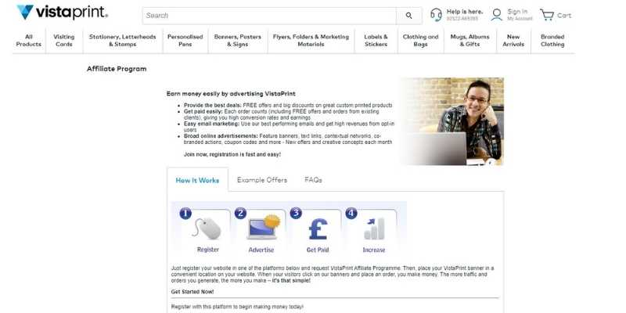Open Branded Clothing menu
Screen dimensions: 626x313
[552, 41]
